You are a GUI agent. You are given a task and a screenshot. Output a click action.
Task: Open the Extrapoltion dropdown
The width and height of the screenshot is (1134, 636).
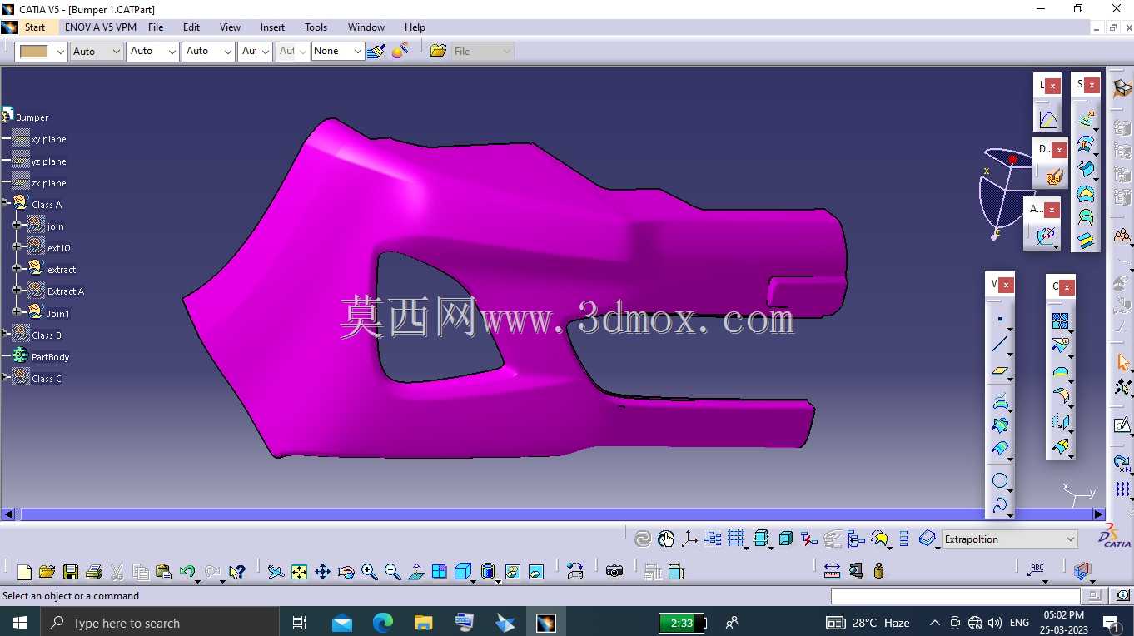1071,539
